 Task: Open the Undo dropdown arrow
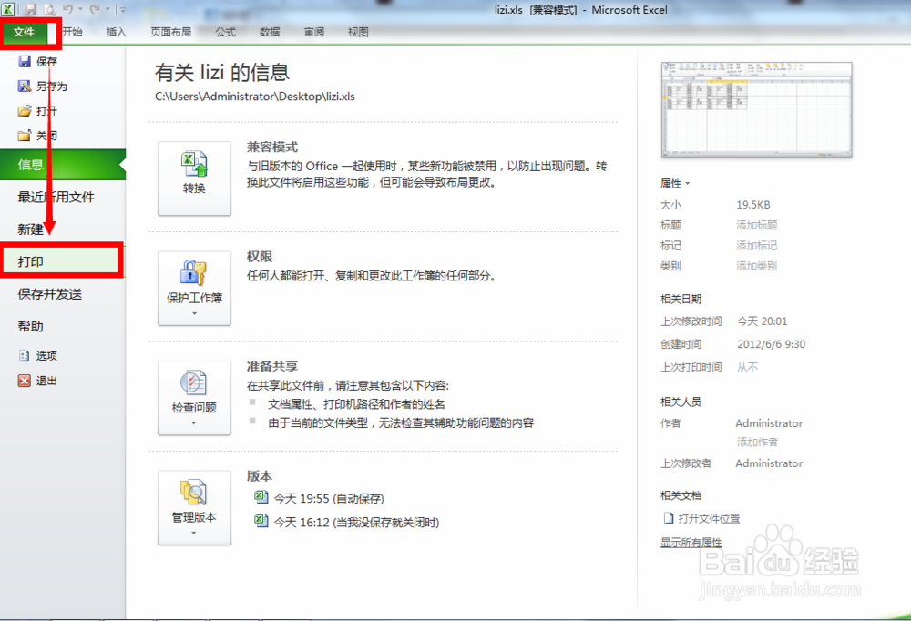(80, 8)
